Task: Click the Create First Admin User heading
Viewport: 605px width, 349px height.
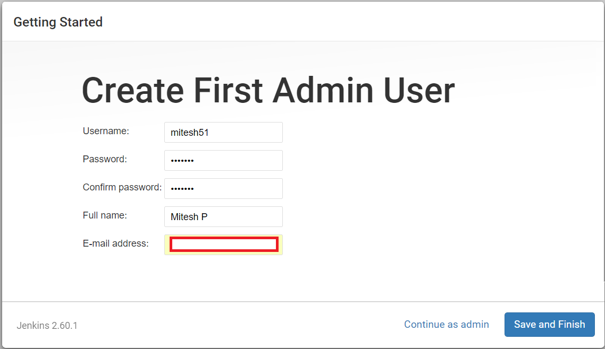Action: [x=268, y=90]
